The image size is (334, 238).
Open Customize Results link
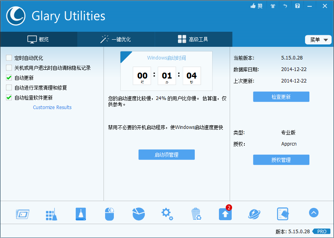[52, 107]
